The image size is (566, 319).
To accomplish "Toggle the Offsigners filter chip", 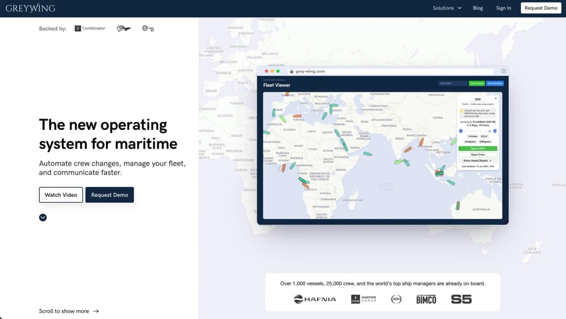I will [485, 141].
